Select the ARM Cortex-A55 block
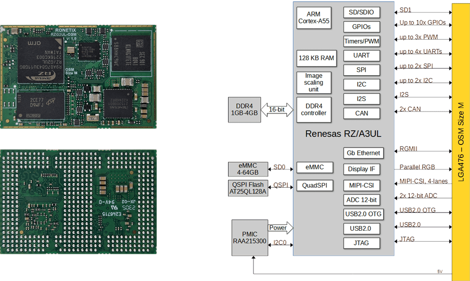Viewport: 470px width, 281px height. 314,18
